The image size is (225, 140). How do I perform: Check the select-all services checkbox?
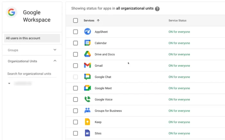point(76,21)
